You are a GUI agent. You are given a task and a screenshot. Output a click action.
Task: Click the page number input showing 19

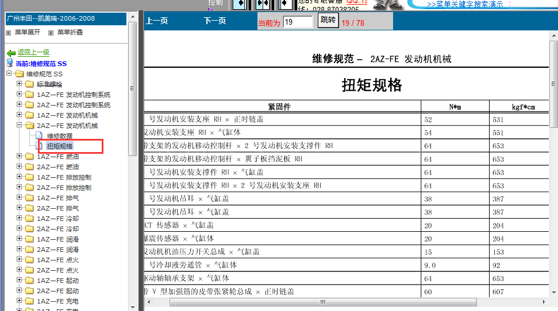[x=298, y=22]
